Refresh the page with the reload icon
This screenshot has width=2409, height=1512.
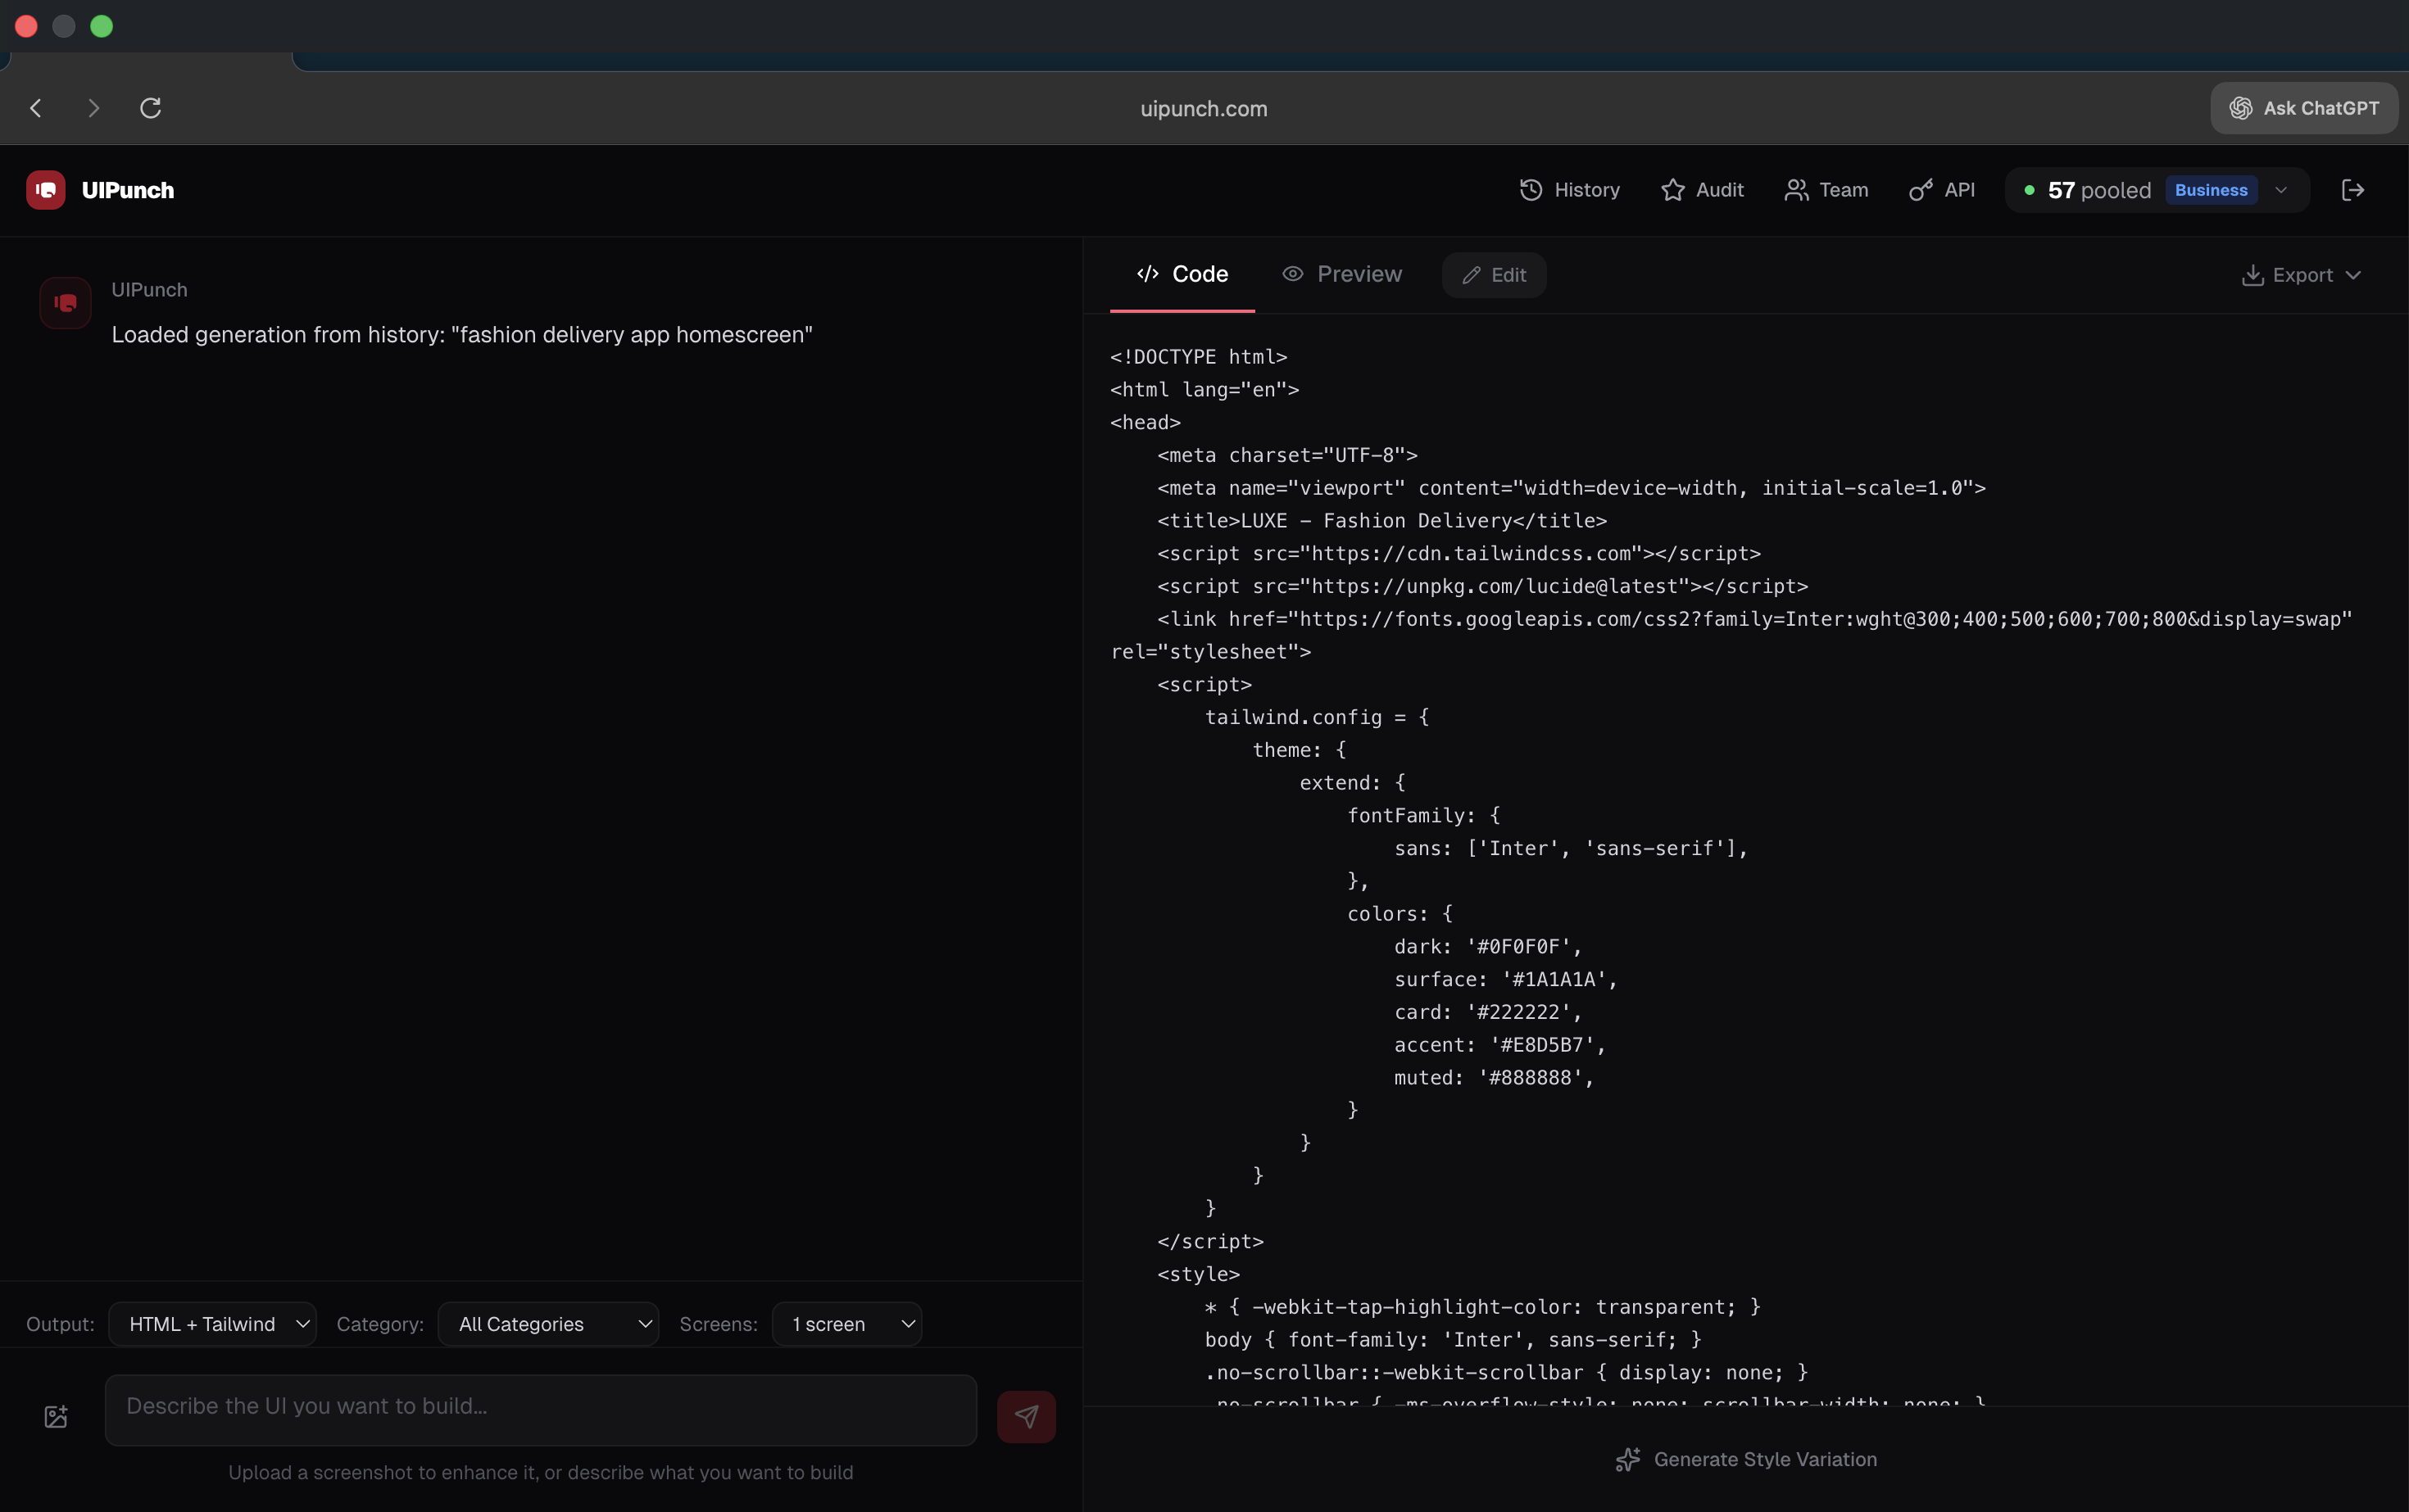pyautogui.click(x=149, y=108)
